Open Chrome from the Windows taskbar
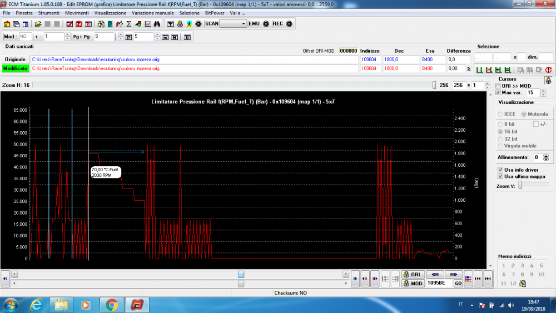The height and width of the screenshot is (313, 556). [112, 305]
